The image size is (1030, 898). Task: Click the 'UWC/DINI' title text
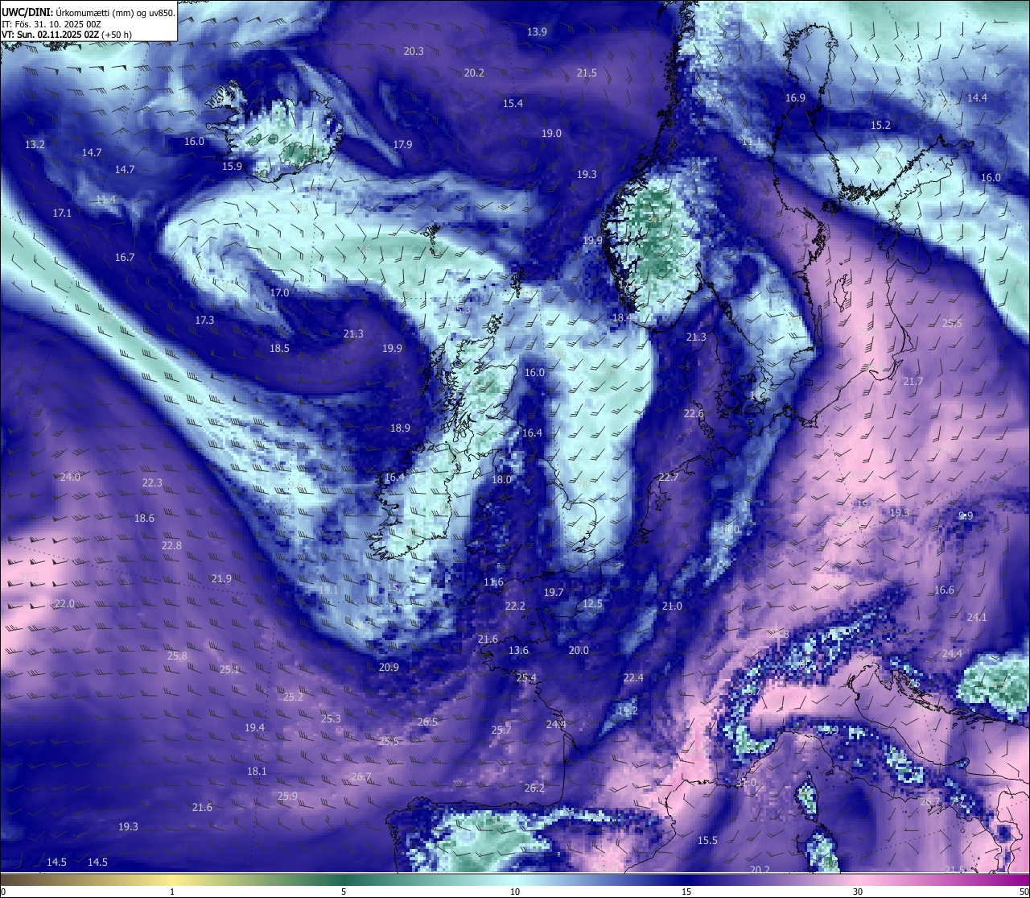pos(27,12)
